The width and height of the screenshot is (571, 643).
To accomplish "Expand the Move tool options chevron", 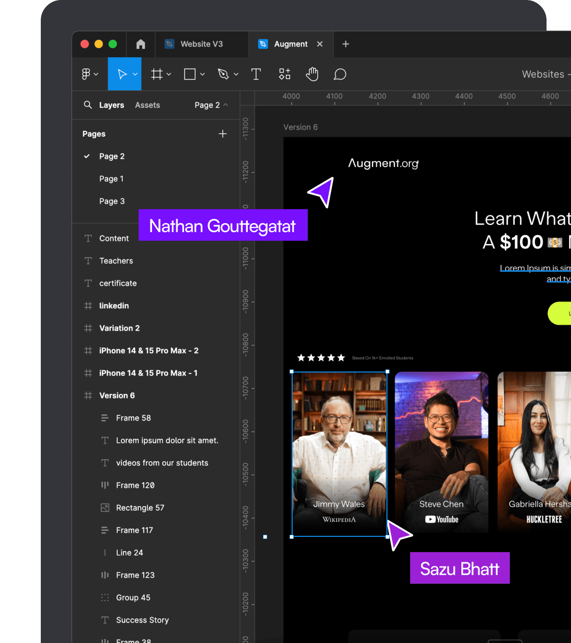I will coord(135,75).
